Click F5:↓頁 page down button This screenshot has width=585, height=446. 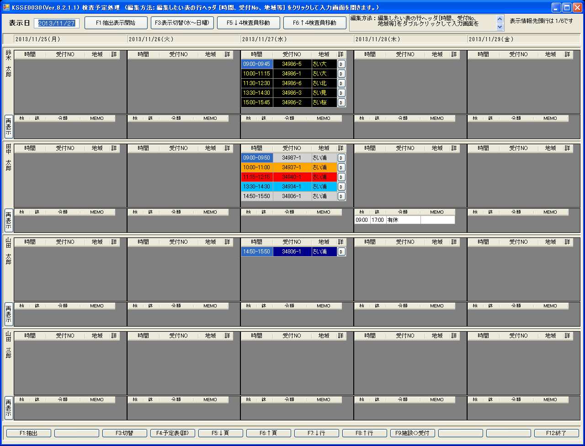[221, 433]
